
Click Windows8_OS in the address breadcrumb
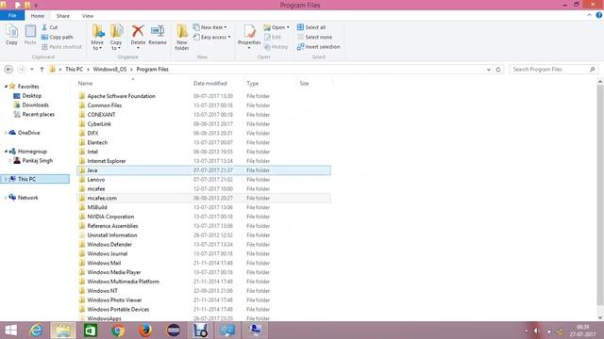pos(109,70)
